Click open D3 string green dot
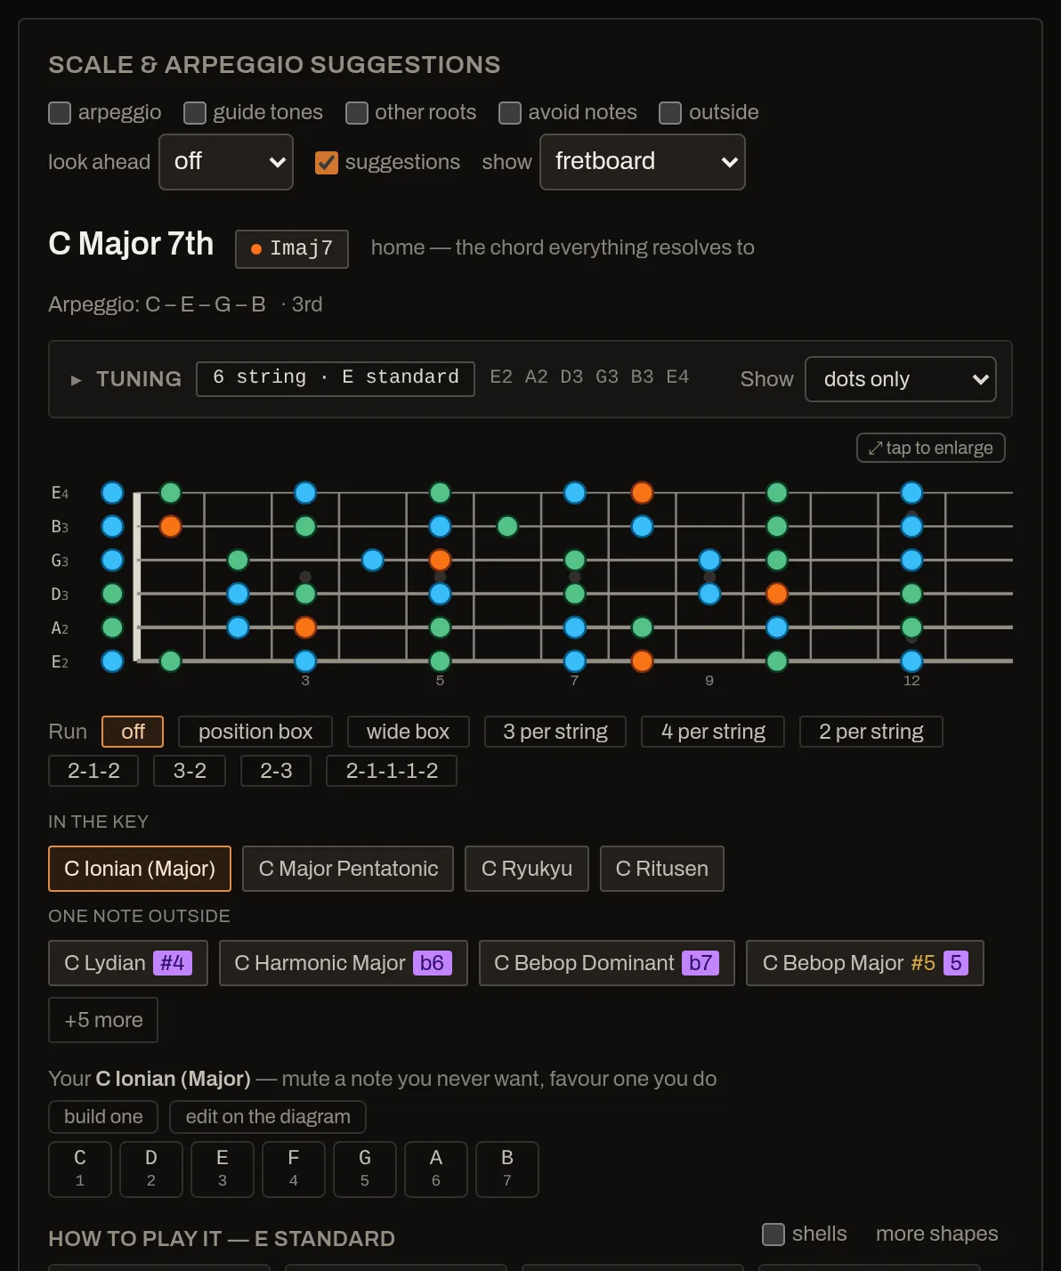 pyautogui.click(x=112, y=594)
